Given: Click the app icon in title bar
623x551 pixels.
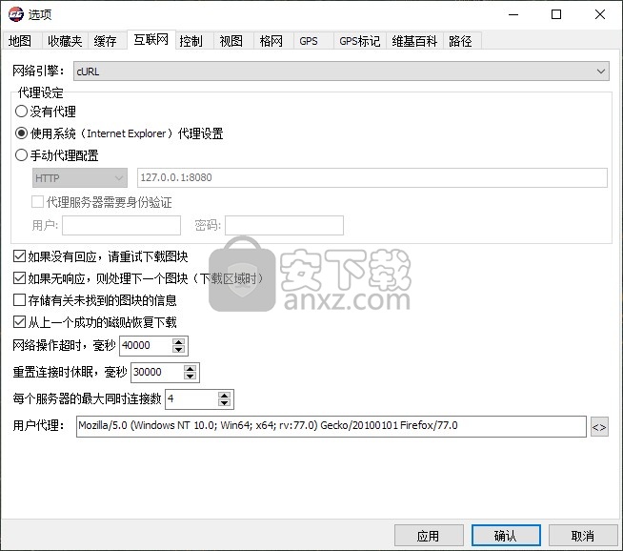Looking at the screenshot, I should click(16, 14).
